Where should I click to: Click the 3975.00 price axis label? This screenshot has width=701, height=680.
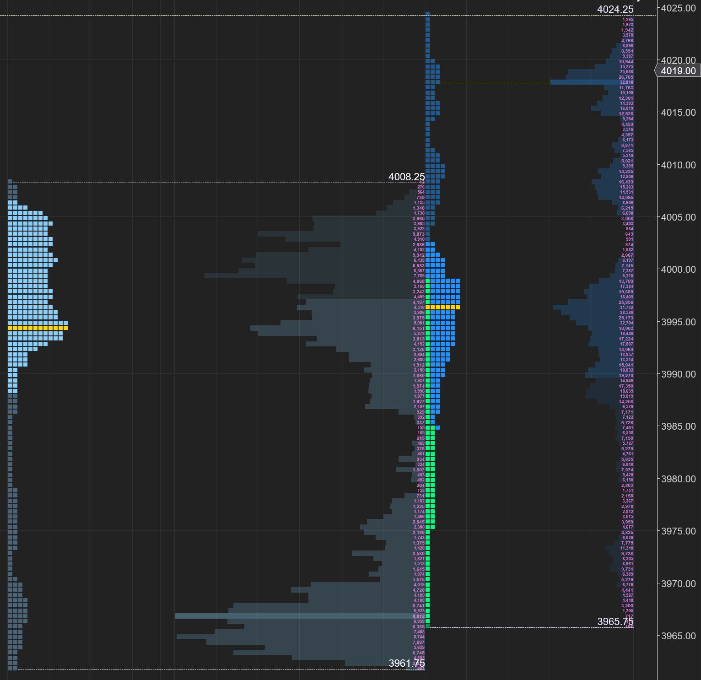pos(678,531)
